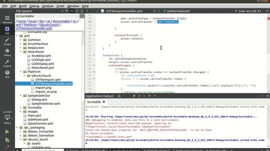Follow the src breadcrumb link
Viewport: 270px width, 151px height.
[75, 21]
